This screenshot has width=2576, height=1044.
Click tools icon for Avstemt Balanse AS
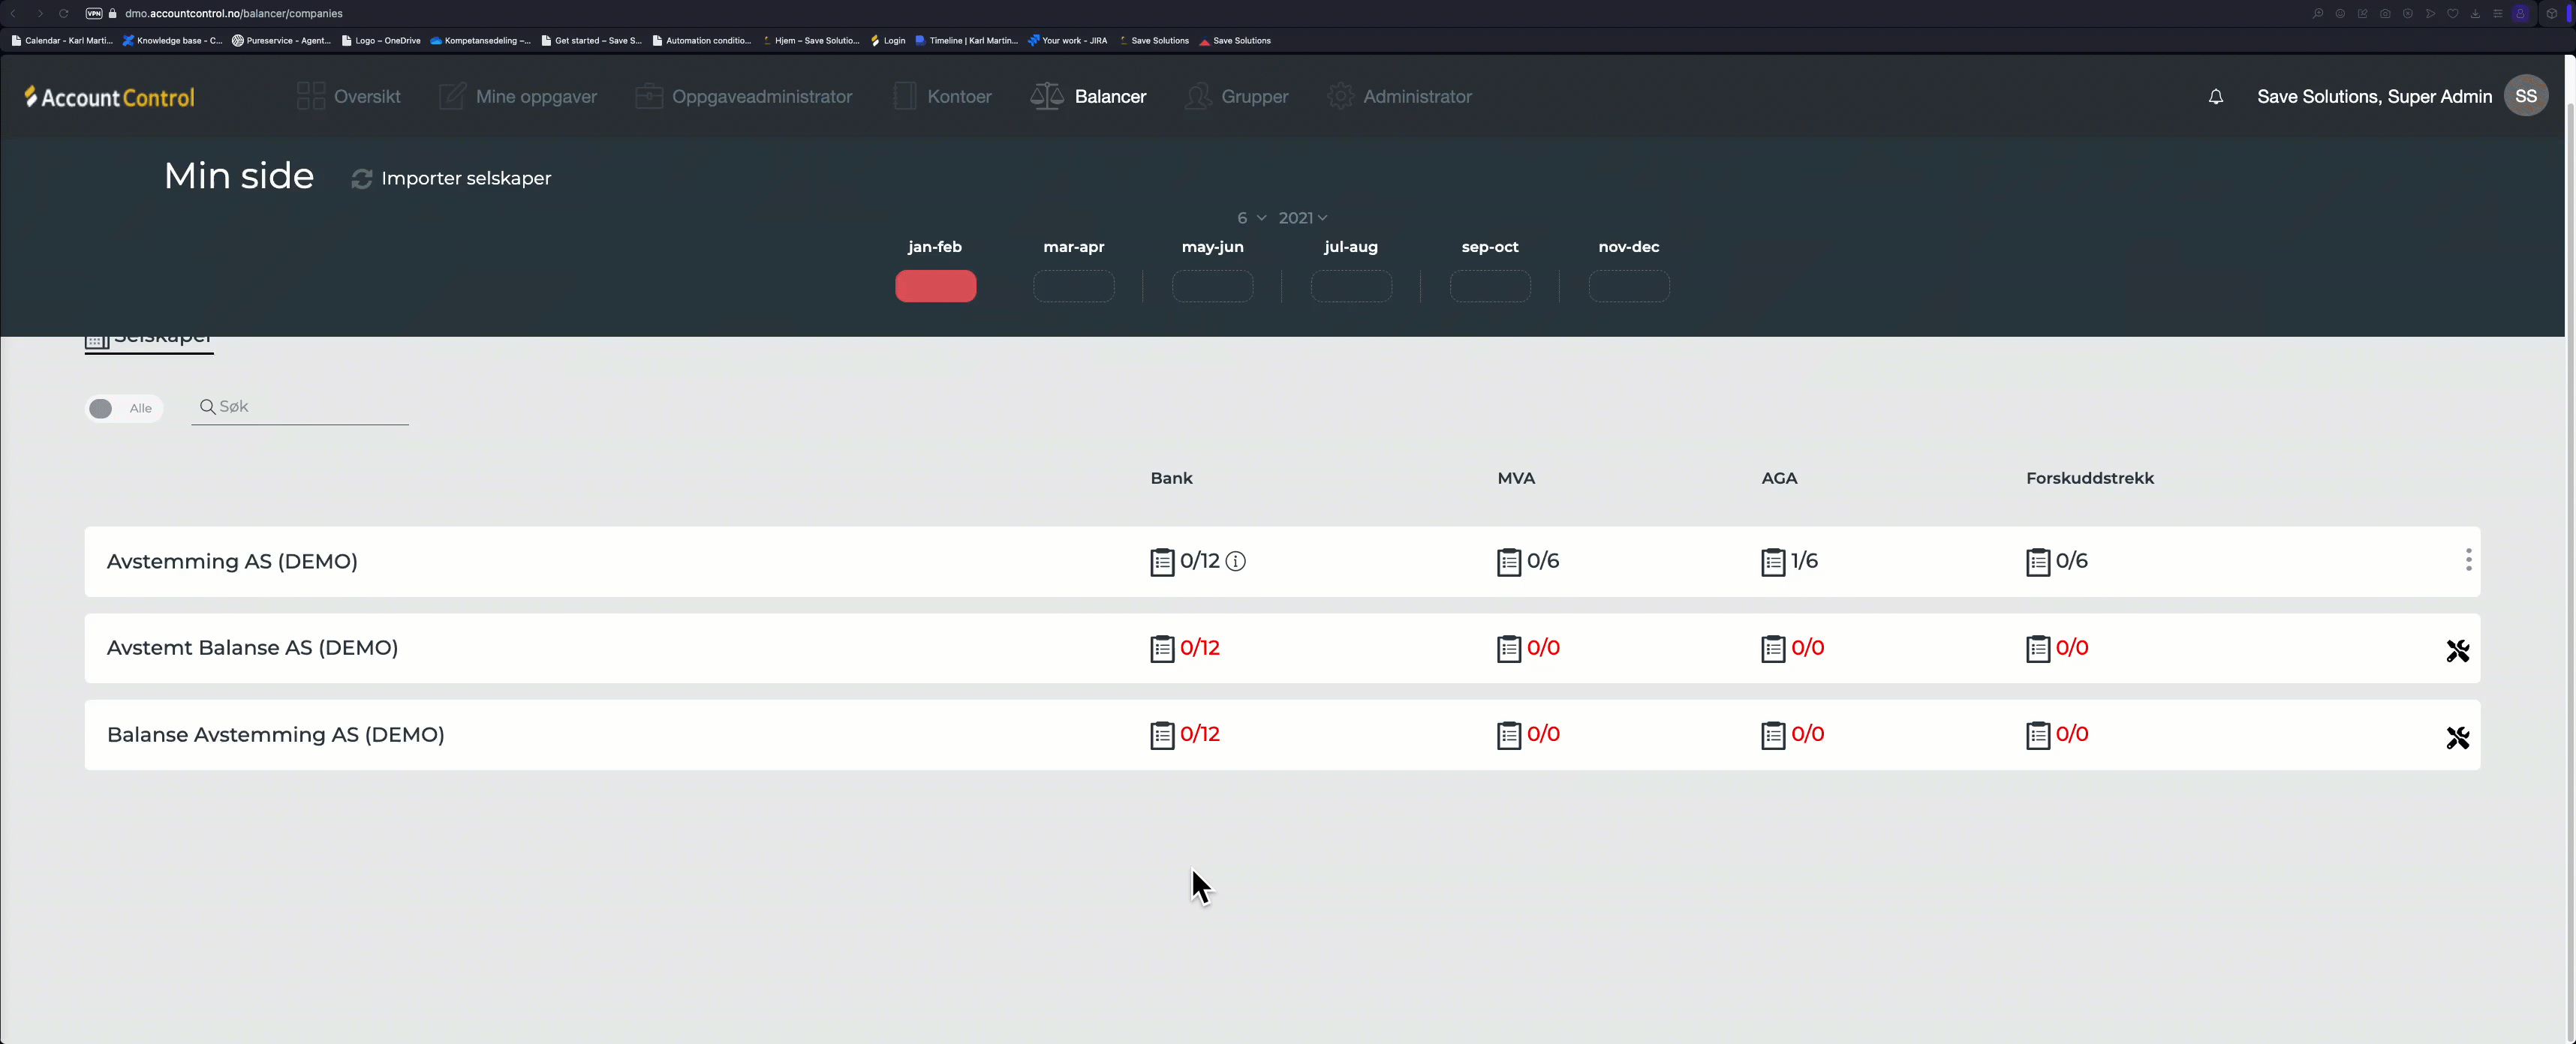(x=2457, y=652)
